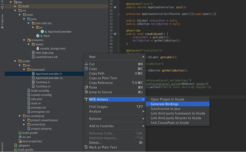Collapse the java folder arrow
Image resolution: width=246 pixels, height=152 pixels.
click(x=24, y=19)
